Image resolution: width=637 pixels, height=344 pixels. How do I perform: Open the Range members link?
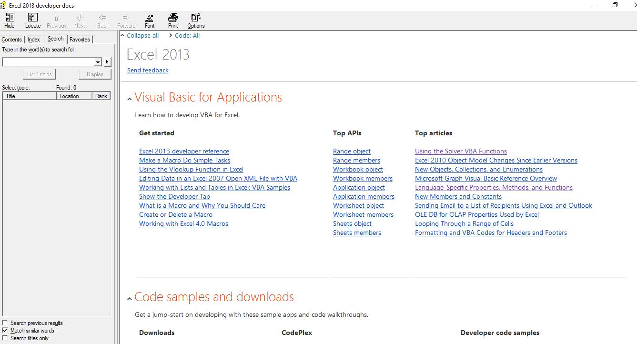tap(356, 161)
